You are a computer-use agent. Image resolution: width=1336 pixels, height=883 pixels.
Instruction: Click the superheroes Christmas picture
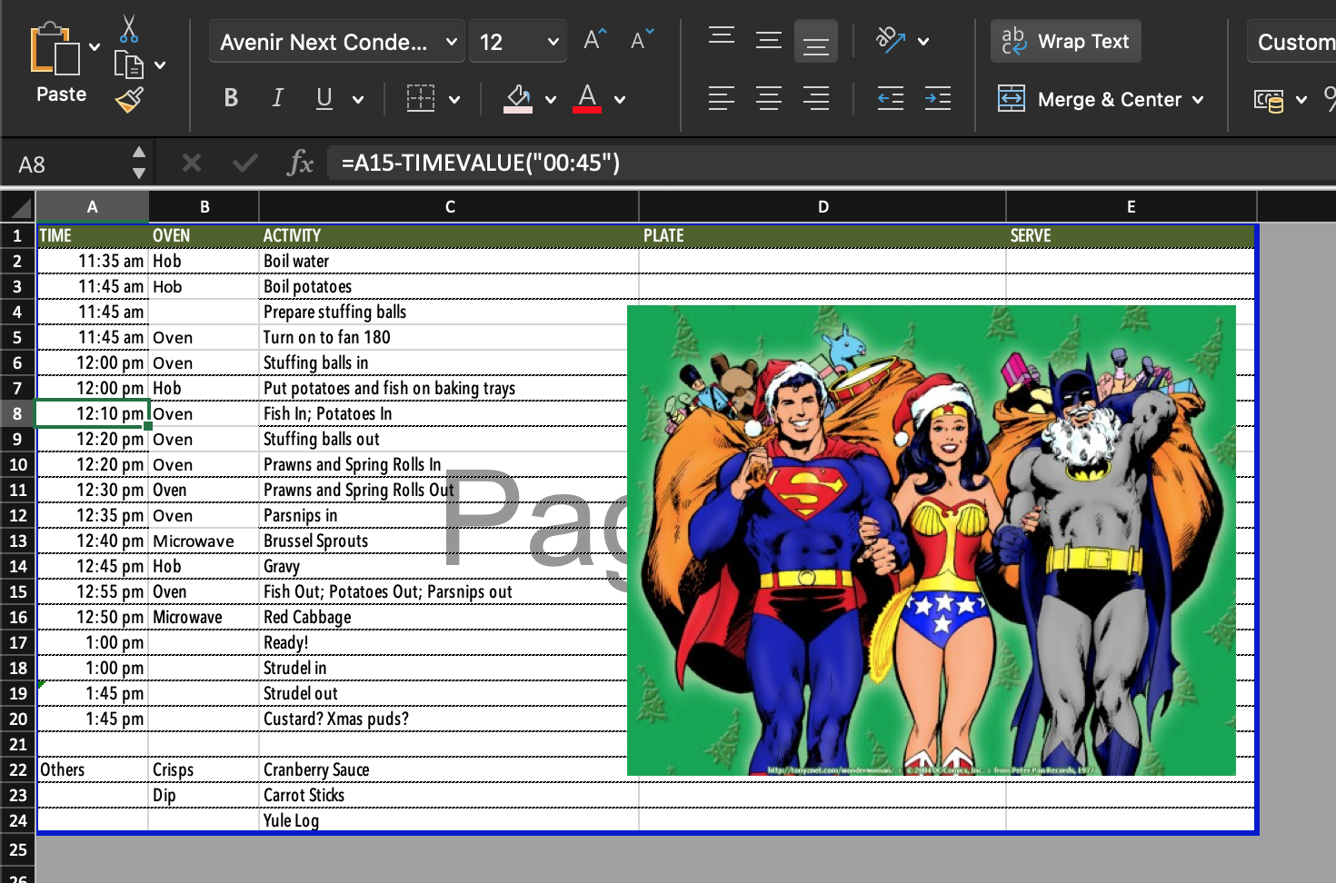pyautogui.click(x=932, y=541)
